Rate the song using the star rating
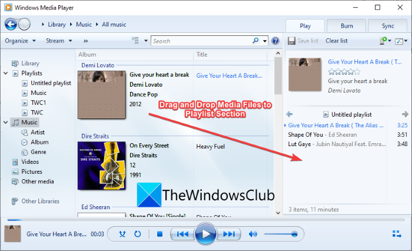 344,71
